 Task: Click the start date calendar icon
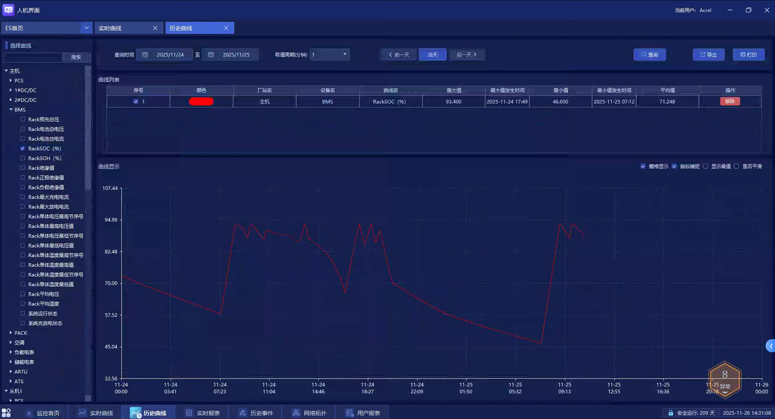click(x=145, y=55)
